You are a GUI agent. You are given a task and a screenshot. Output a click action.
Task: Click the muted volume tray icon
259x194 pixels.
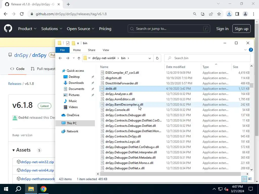click(x=226, y=189)
